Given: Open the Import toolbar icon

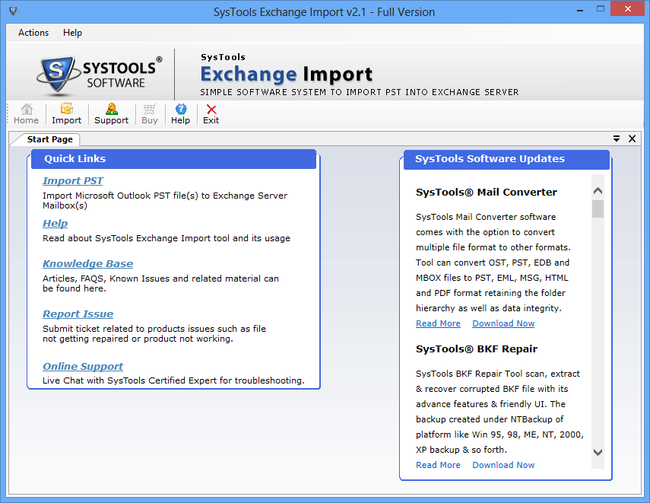Looking at the screenshot, I should pyautogui.click(x=66, y=114).
